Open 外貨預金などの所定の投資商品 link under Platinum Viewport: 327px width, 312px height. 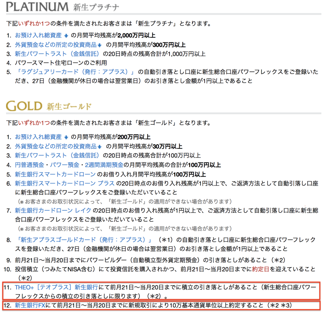click(56, 45)
